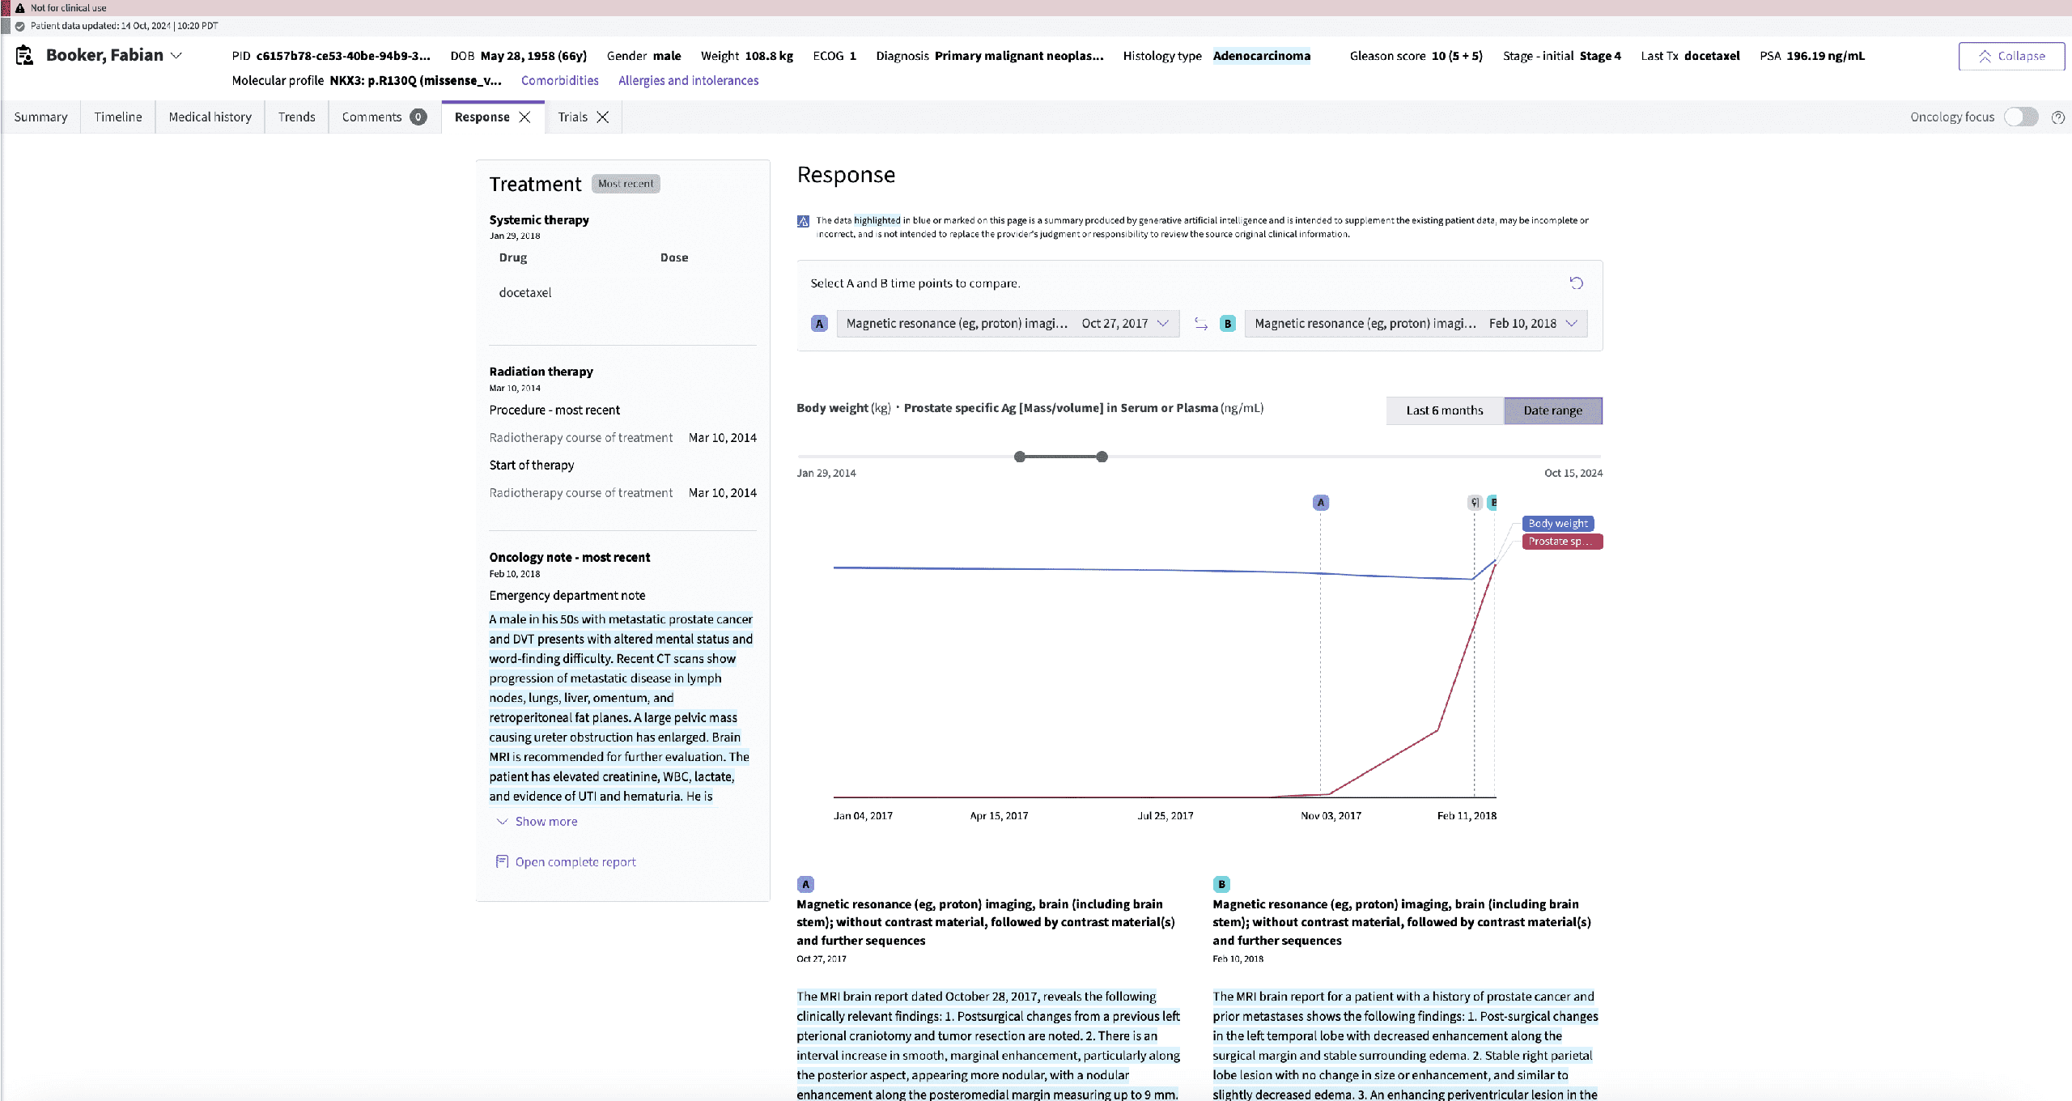Click the swap A and B time points icon
This screenshot has width=2072, height=1101.
click(x=1201, y=324)
